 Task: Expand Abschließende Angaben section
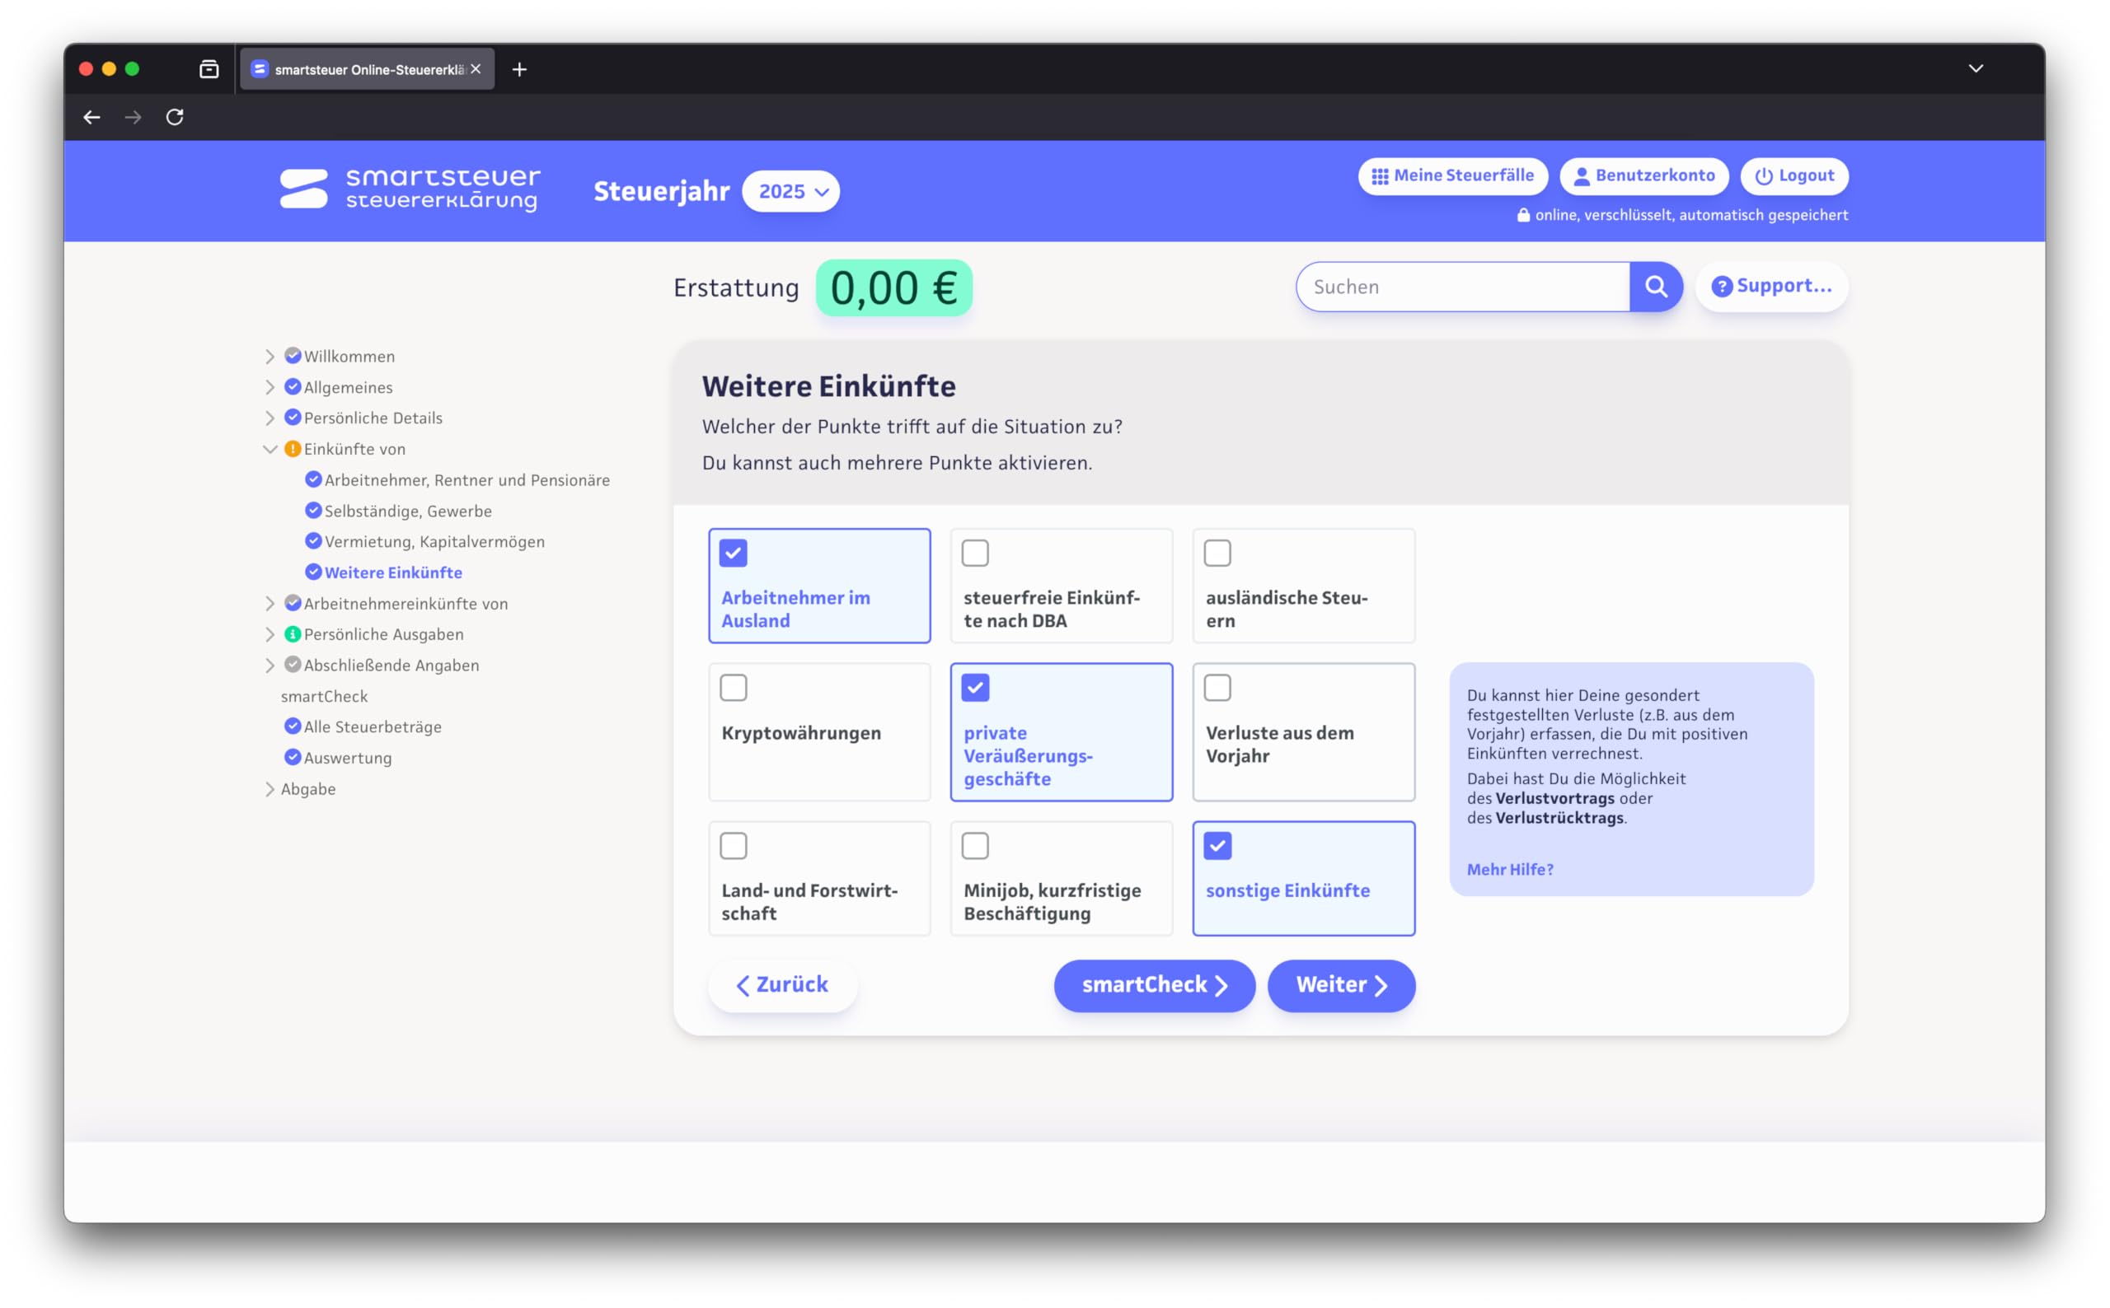coord(270,666)
